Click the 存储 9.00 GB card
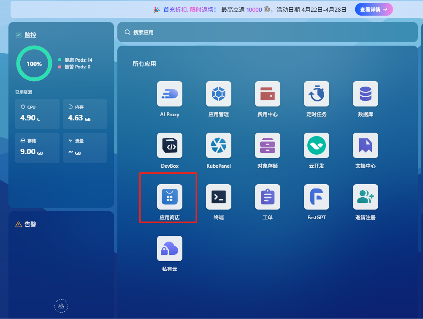Screen dimensions: 423x319 point(37,148)
